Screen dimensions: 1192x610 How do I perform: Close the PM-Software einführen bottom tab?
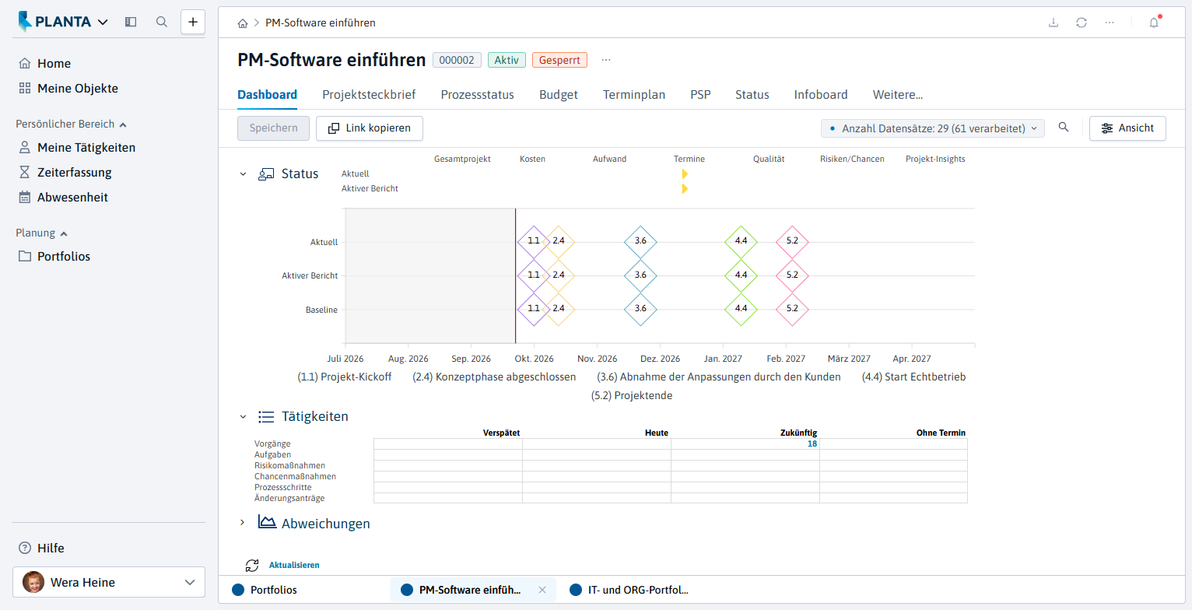pyautogui.click(x=542, y=590)
